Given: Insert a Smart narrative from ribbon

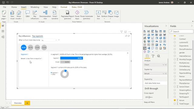Looking at the screenshot, I should [55, 15].
